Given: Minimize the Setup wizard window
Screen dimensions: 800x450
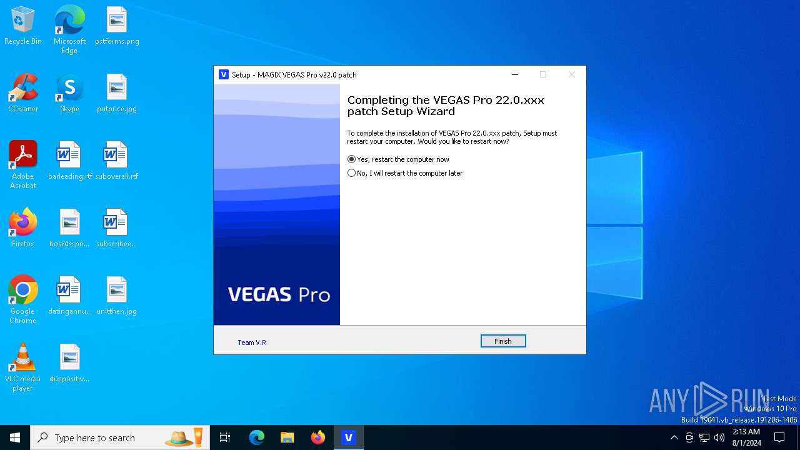Looking at the screenshot, I should [515, 74].
